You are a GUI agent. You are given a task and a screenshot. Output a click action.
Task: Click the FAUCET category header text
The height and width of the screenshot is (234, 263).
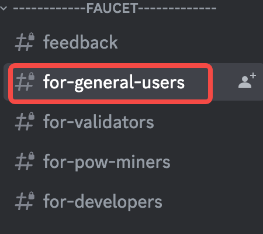pos(112,8)
